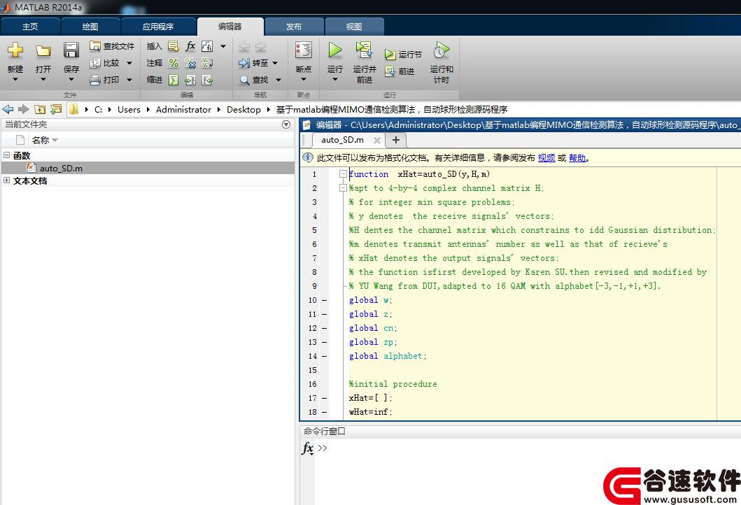Click 运行节 (Run Section) button

[x=403, y=55]
